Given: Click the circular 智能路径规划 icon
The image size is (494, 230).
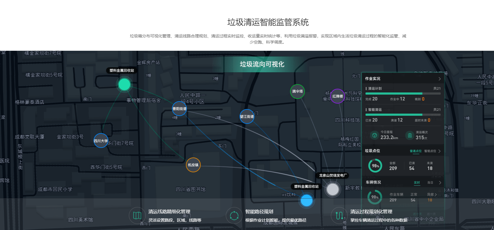Looking at the screenshot, I should (234, 215).
